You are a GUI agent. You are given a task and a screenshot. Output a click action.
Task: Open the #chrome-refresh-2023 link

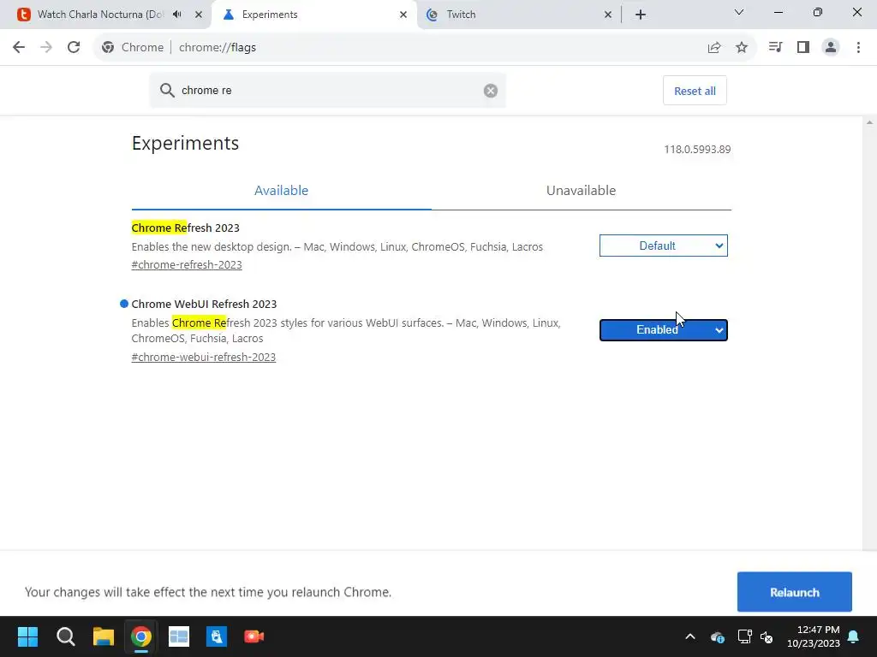click(x=187, y=265)
